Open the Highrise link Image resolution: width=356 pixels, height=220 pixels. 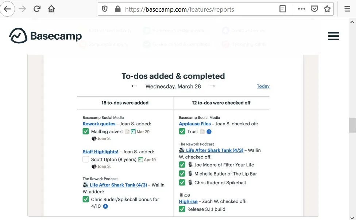pos(188,201)
